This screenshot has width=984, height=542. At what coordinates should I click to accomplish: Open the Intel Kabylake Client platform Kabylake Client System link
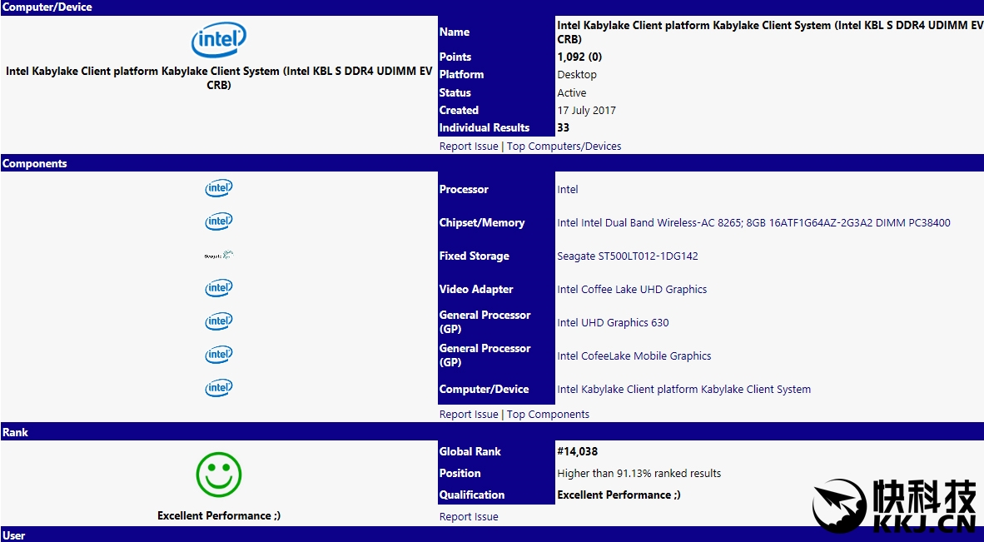684,389
